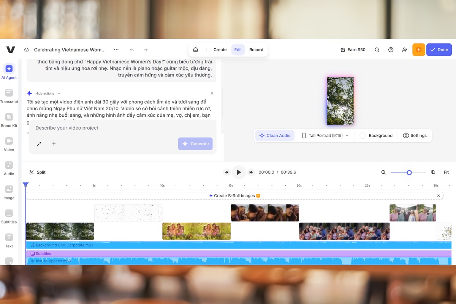Skip forward in the timeline
The width and height of the screenshot is (456, 304).
click(x=251, y=173)
